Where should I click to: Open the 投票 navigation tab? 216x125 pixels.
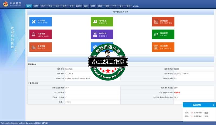93,6
